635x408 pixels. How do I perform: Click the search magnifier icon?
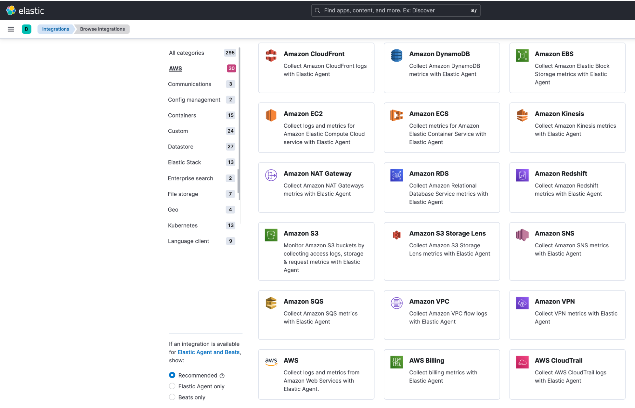317,10
